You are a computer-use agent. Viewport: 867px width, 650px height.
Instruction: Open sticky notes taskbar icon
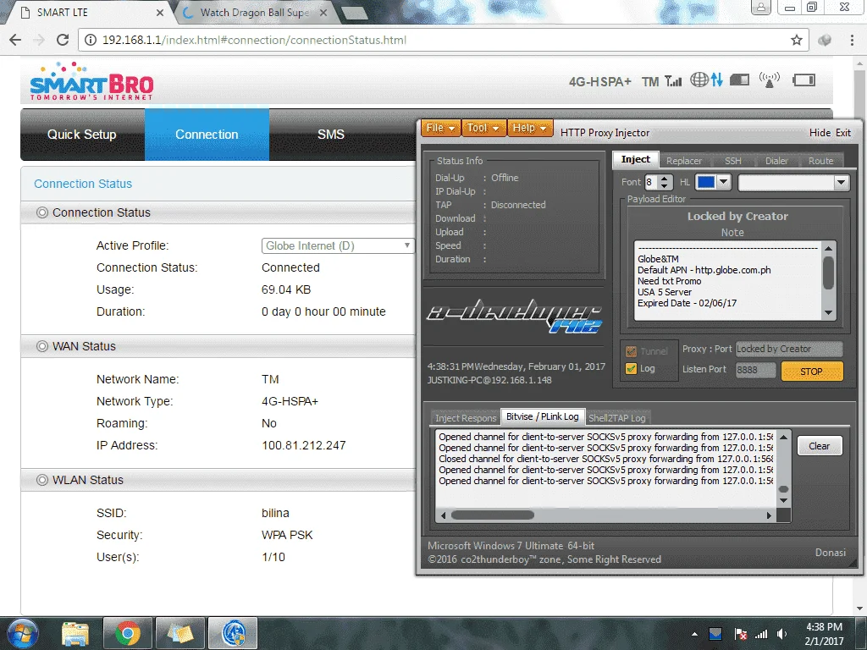(x=180, y=633)
